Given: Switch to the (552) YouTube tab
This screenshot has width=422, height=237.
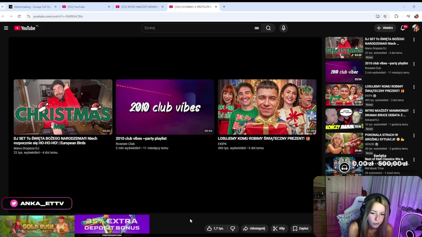Looking at the screenshot, I should tap(85, 7).
